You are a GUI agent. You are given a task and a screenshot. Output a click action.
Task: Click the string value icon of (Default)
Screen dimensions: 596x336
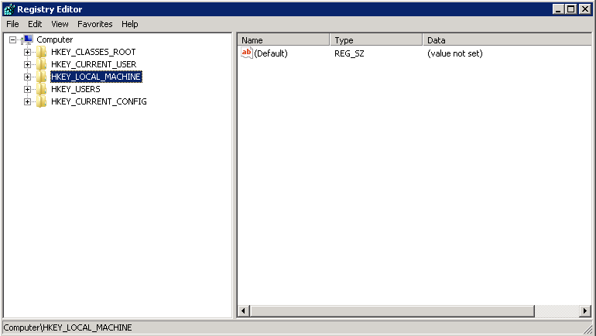[247, 53]
